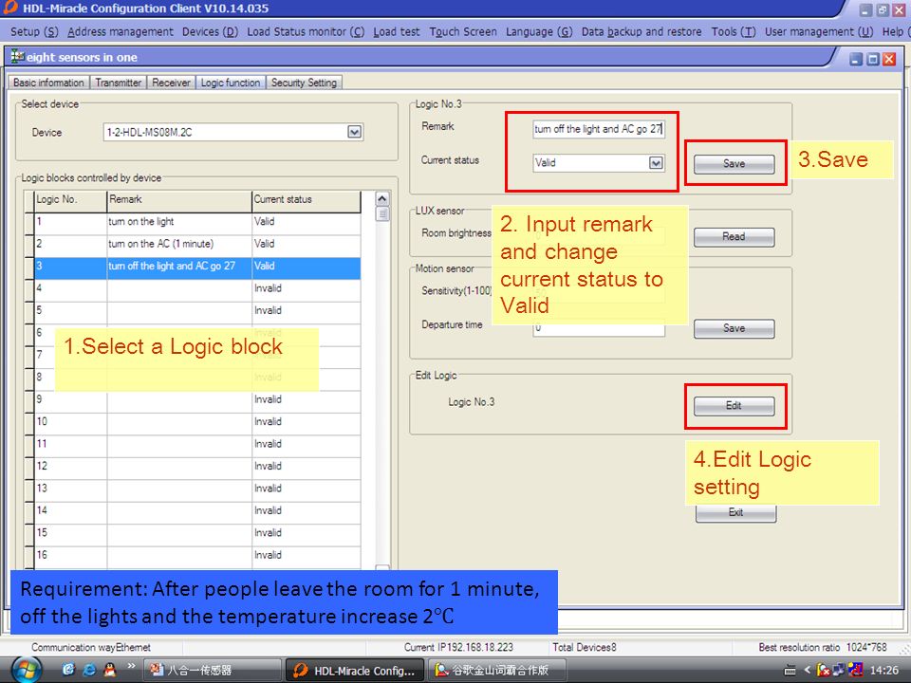This screenshot has width=911, height=683.
Task: Click the Exit button
Action: [x=735, y=512]
